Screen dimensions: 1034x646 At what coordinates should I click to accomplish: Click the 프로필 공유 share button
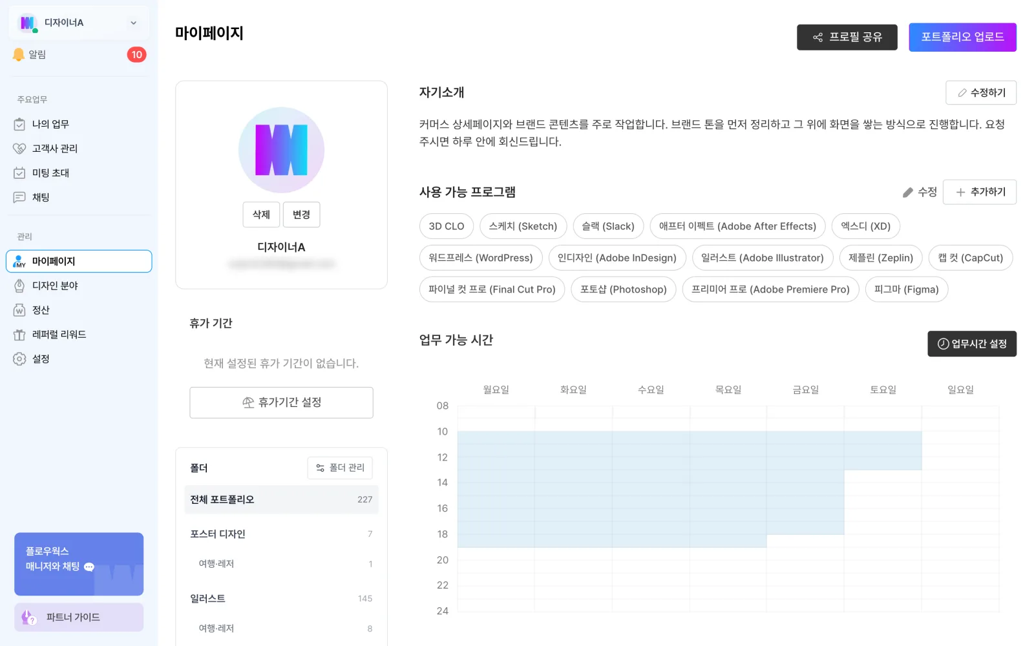[x=847, y=37]
